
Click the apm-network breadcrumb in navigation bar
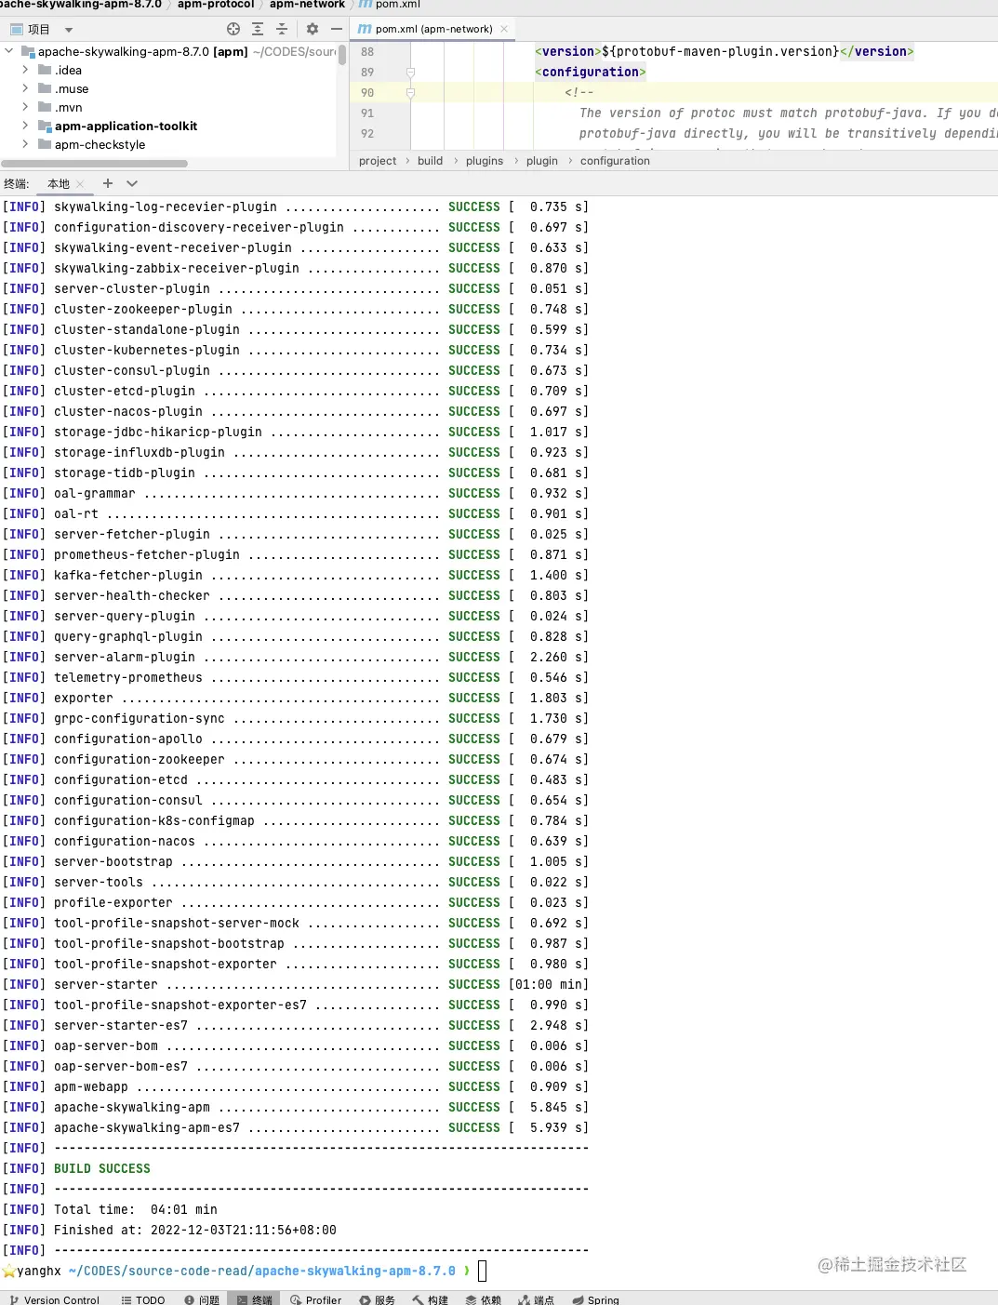(307, 5)
